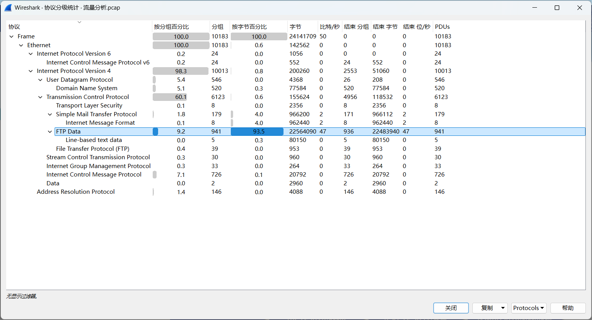Select the Address Resolution Protocol row
This screenshot has height=320, width=592.
296,192
